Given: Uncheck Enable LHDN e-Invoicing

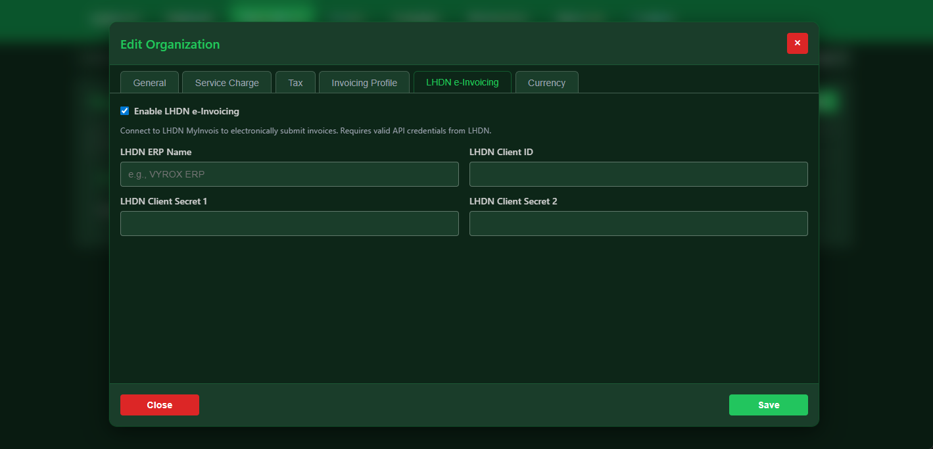Looking at the screenshot, I should click(124, 110).
